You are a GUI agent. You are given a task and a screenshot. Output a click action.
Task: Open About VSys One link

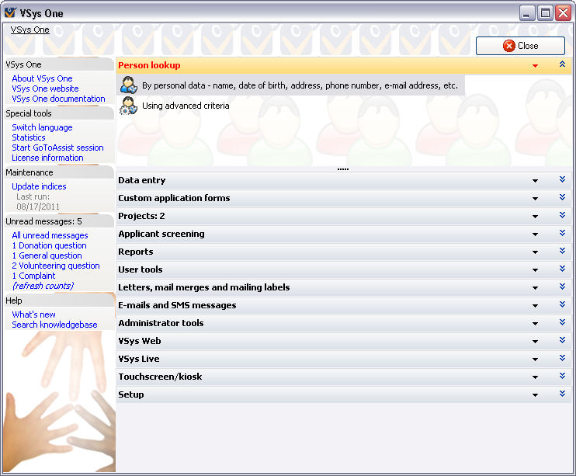pos(42,78)
